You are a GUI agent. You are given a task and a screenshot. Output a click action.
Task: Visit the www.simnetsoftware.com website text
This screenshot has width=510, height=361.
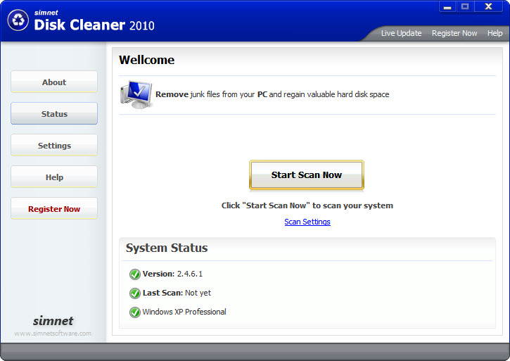(53, 334)
